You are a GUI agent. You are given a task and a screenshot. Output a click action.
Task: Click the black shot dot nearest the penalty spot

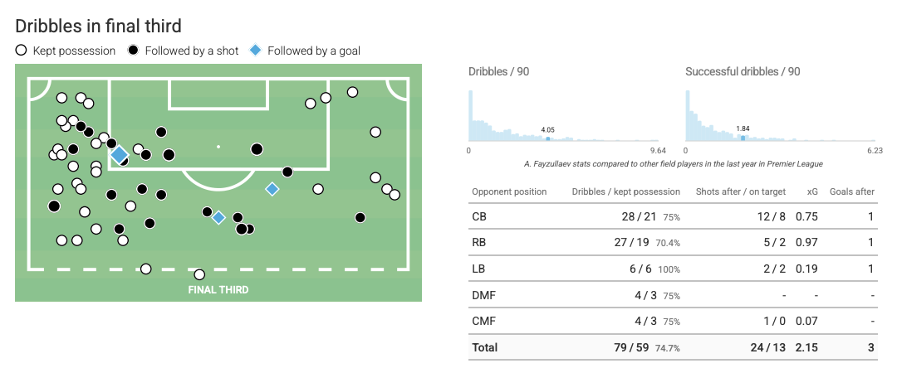click(x=257, y=149)
